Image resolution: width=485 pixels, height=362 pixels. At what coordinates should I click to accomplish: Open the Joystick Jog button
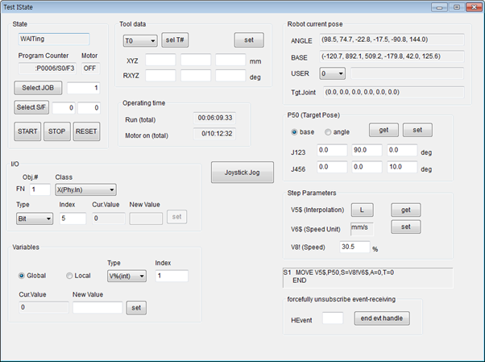[242, 173]
